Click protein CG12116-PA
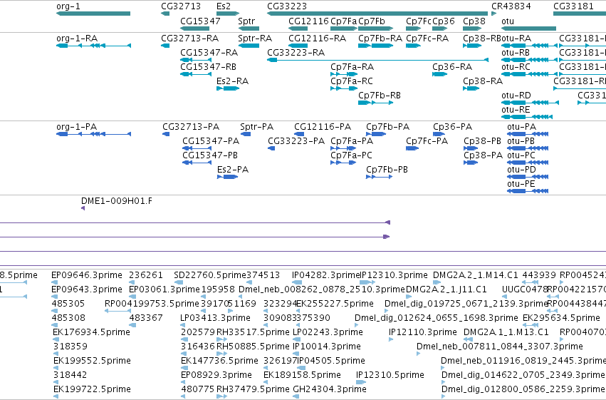This screenshot has width=606, height=400. coord(299,134)
